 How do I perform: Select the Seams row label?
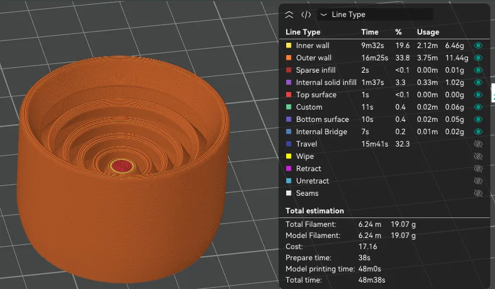coord(307,193)
